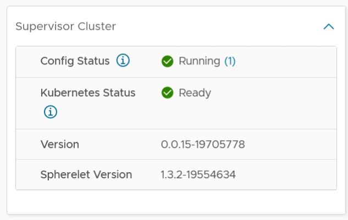The height and width of the screenshot is (220, 348).
Task: Open the Config Status info icon
Action: [x=123, y=61]
